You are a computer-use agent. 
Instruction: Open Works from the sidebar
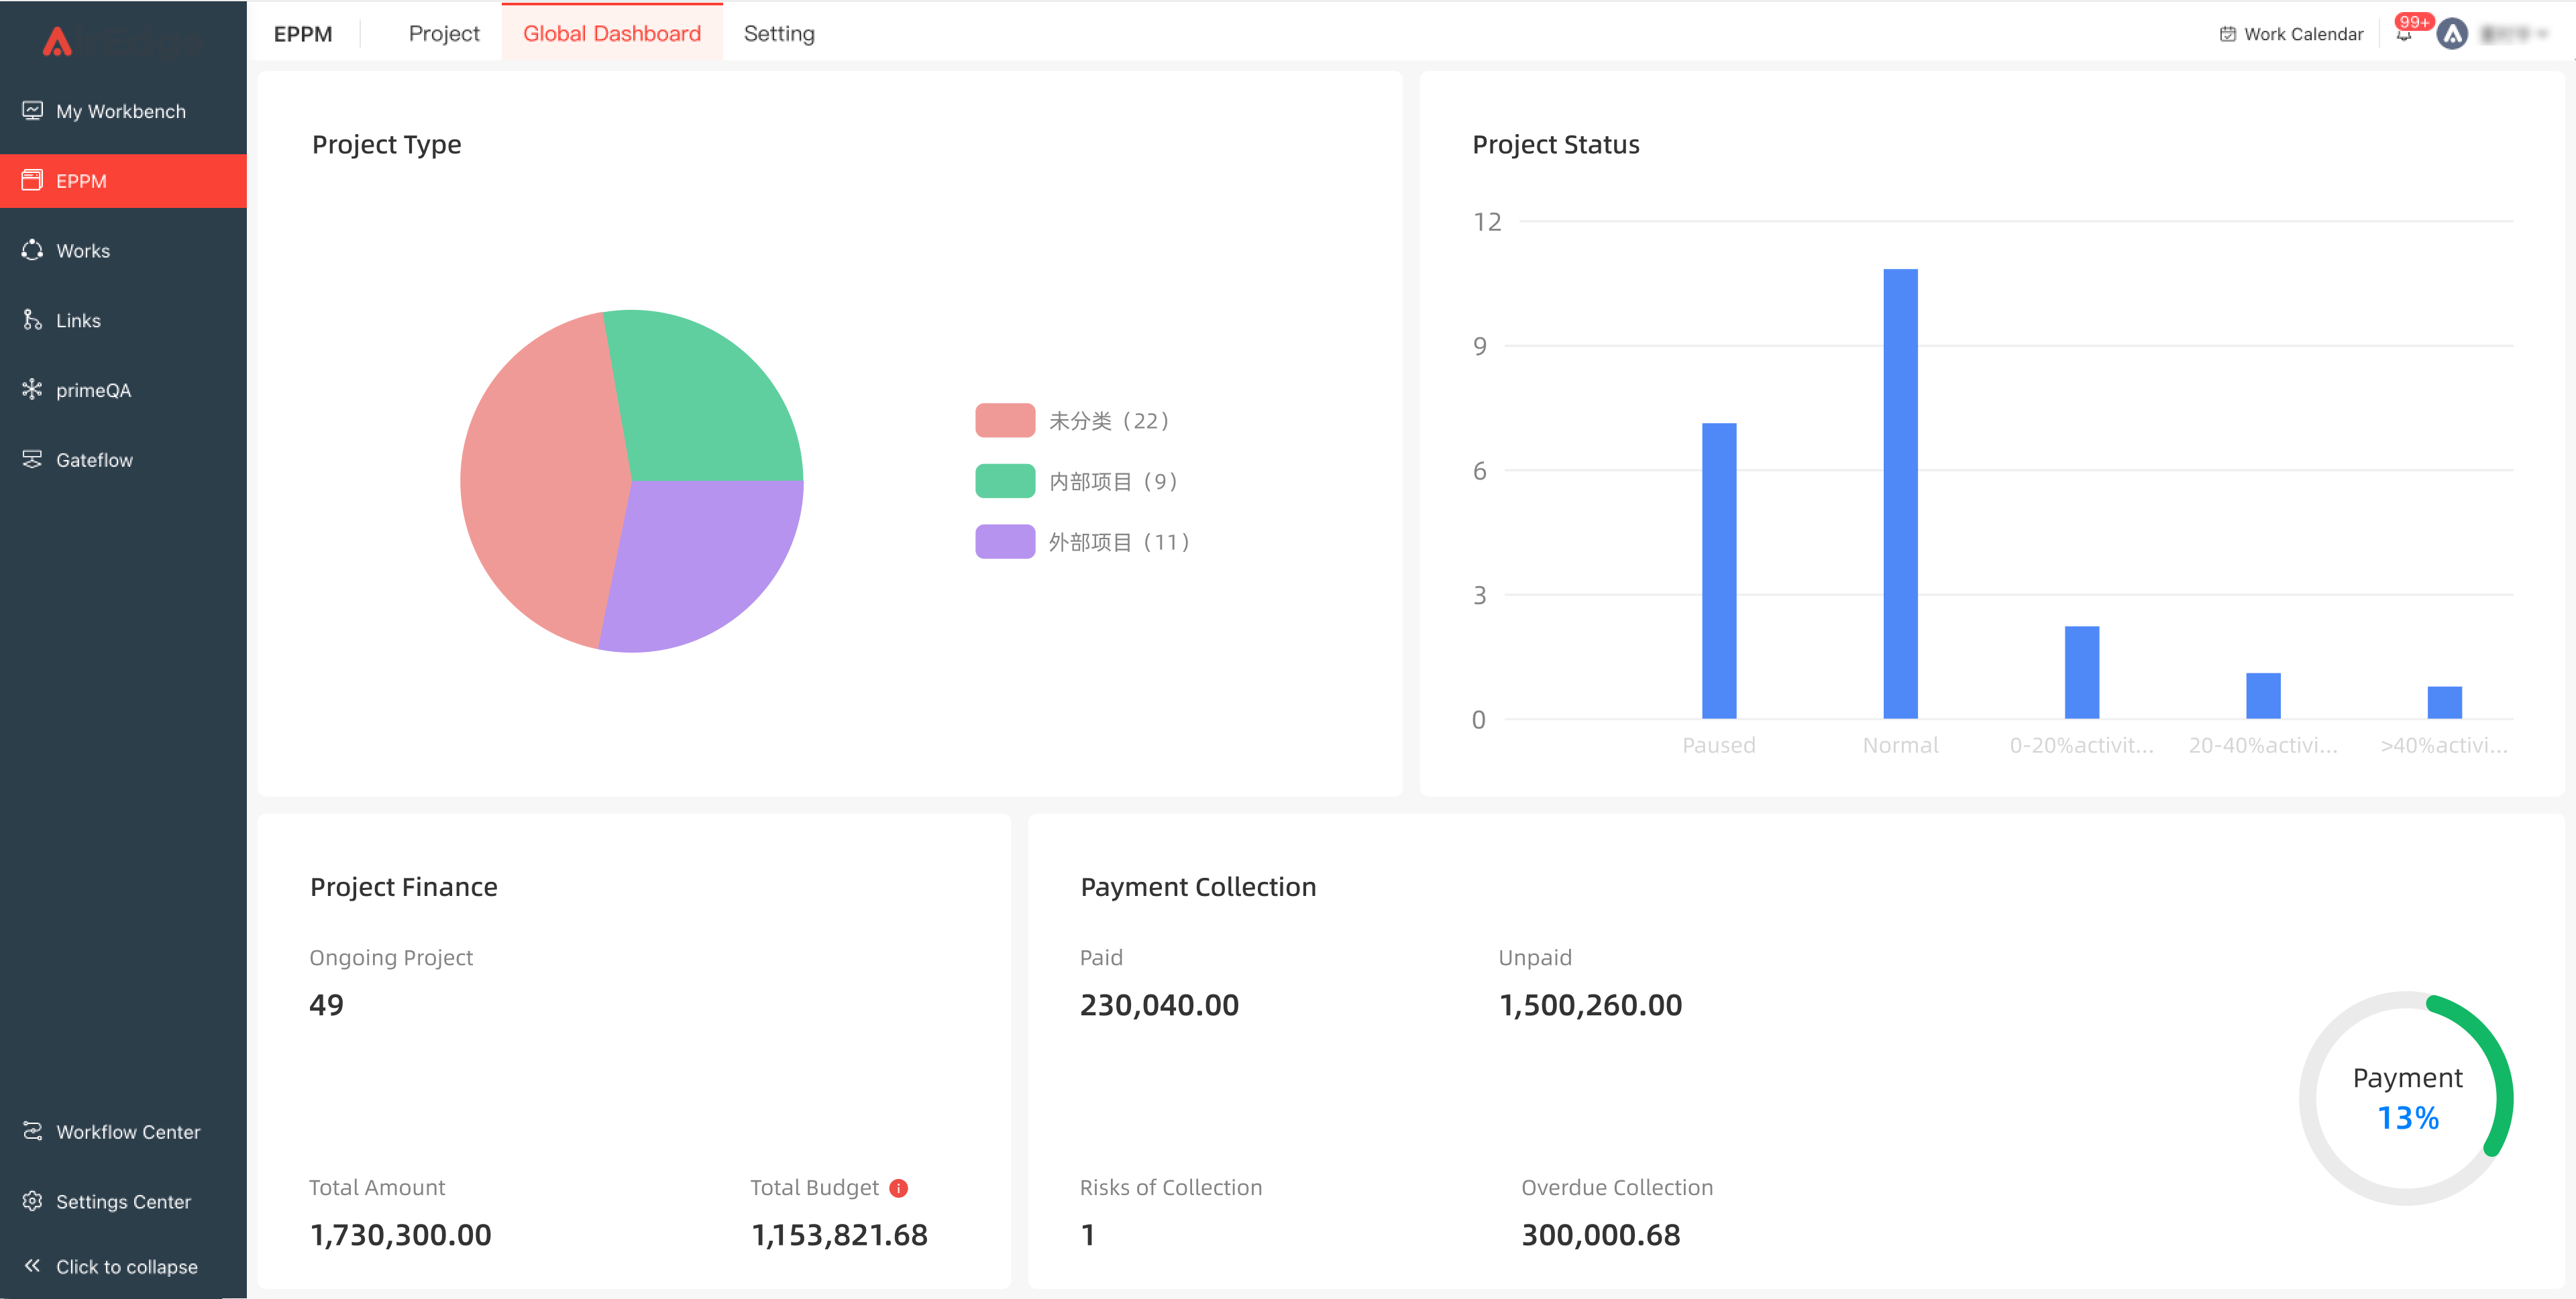(x=123, y=250)
